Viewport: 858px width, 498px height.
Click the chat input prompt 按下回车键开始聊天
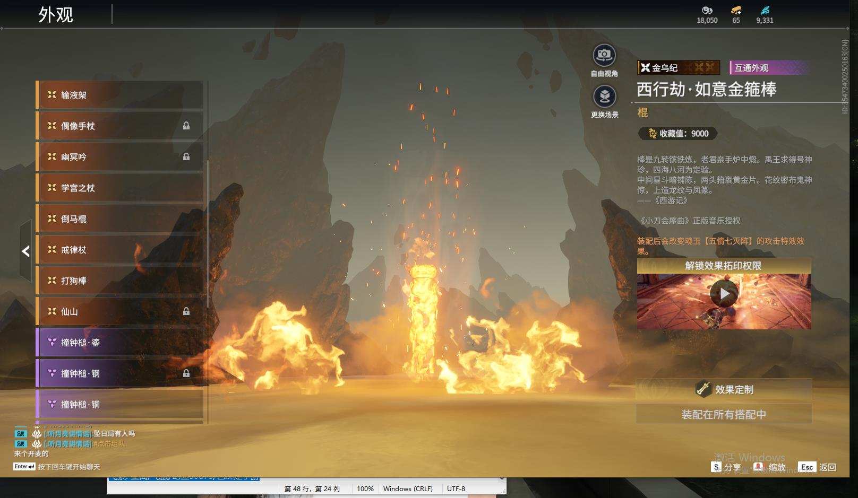pyautogui.click(x=69, y=467)
